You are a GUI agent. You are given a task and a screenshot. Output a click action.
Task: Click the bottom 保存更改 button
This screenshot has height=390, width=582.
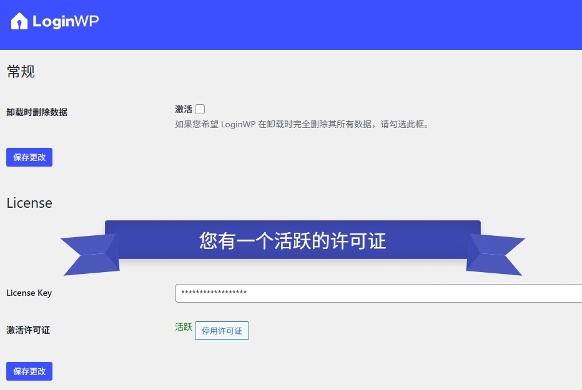[29, 371]
